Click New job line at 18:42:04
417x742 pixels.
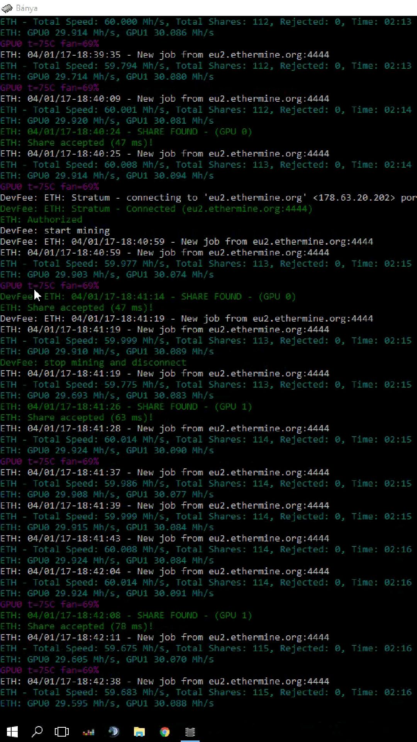164,572
